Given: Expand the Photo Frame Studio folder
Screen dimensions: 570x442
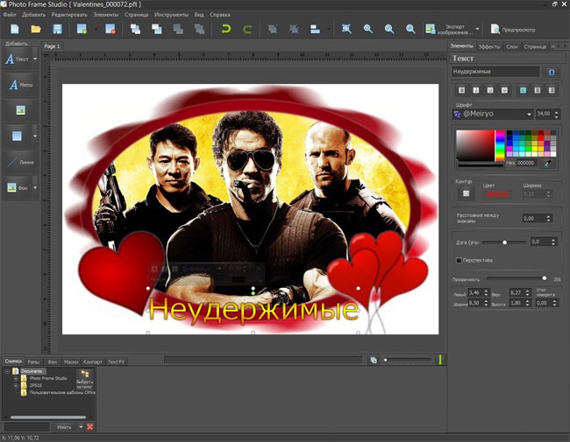Looking at the screenshot, I should tap(16, 378).
